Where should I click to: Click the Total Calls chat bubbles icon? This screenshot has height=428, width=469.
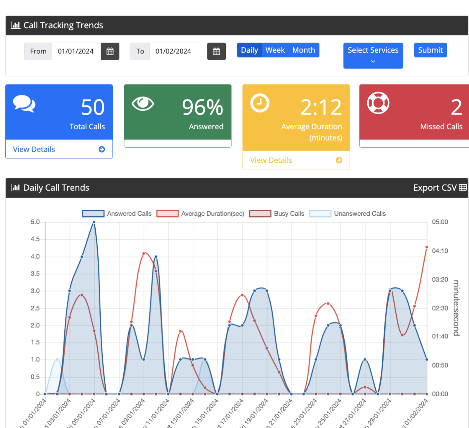(x=24, y=103)
